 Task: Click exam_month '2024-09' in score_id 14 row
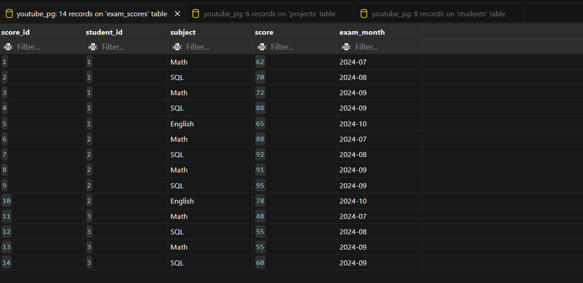coord(379,263)
